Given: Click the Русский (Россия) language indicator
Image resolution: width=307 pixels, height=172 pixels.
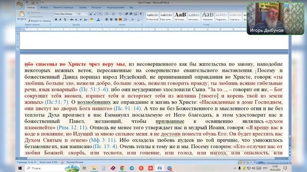Looking at the screenshot, I should (x=75, y=162).
